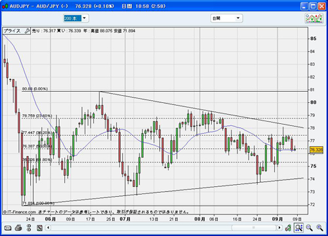
Task: Click the save chart image icon
Action: pyautogui.click(x=39, y=228)
